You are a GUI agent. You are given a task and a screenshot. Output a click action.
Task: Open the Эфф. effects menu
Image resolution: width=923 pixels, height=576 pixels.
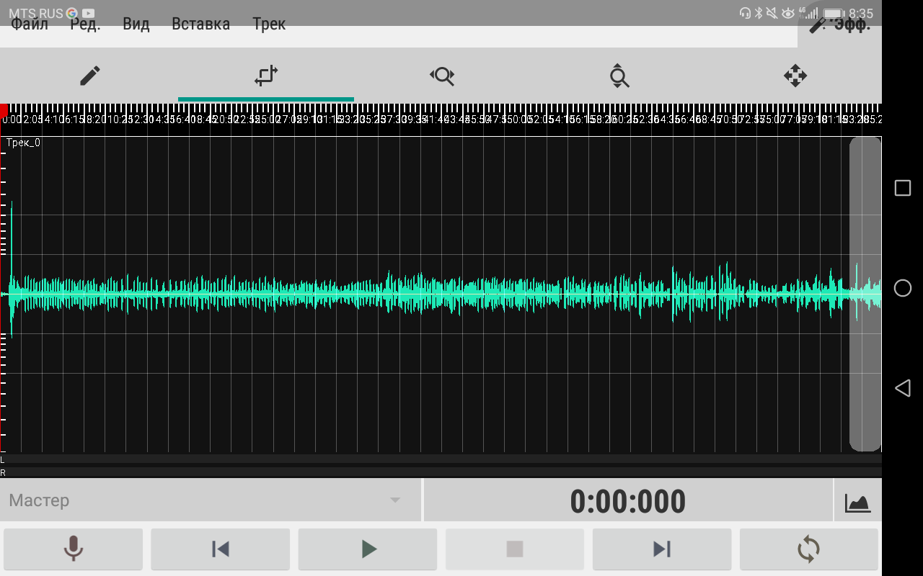839,25
